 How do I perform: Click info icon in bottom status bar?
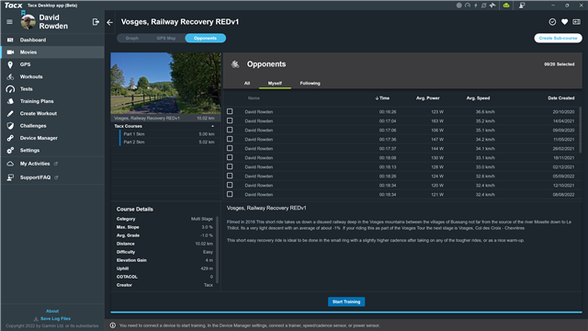click(x=112, y=325)
